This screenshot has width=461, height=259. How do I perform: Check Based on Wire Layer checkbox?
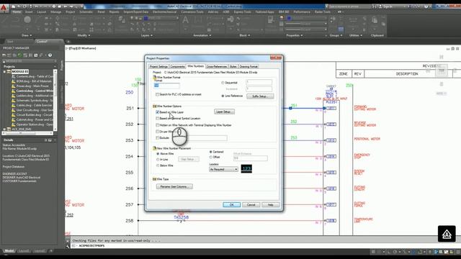pyautogui.click(x=158, y=112)
